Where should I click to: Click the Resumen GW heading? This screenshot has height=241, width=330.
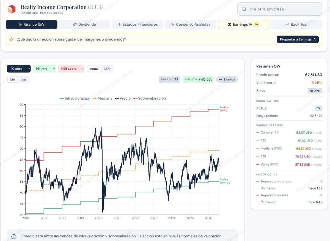click(268, 66)
